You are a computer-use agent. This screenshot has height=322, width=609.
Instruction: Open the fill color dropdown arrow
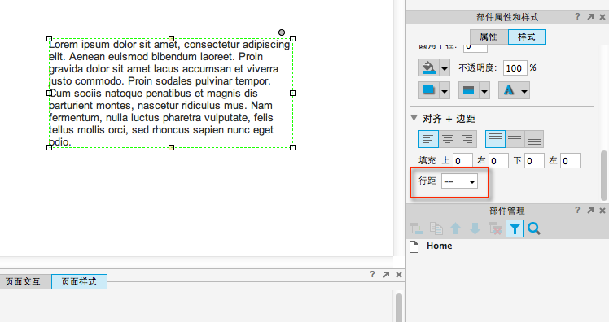(445, 68)
